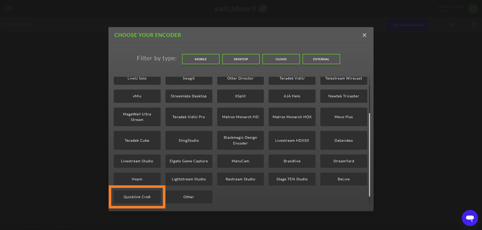Pick Livestream Studio encoder

click(137, 161)
